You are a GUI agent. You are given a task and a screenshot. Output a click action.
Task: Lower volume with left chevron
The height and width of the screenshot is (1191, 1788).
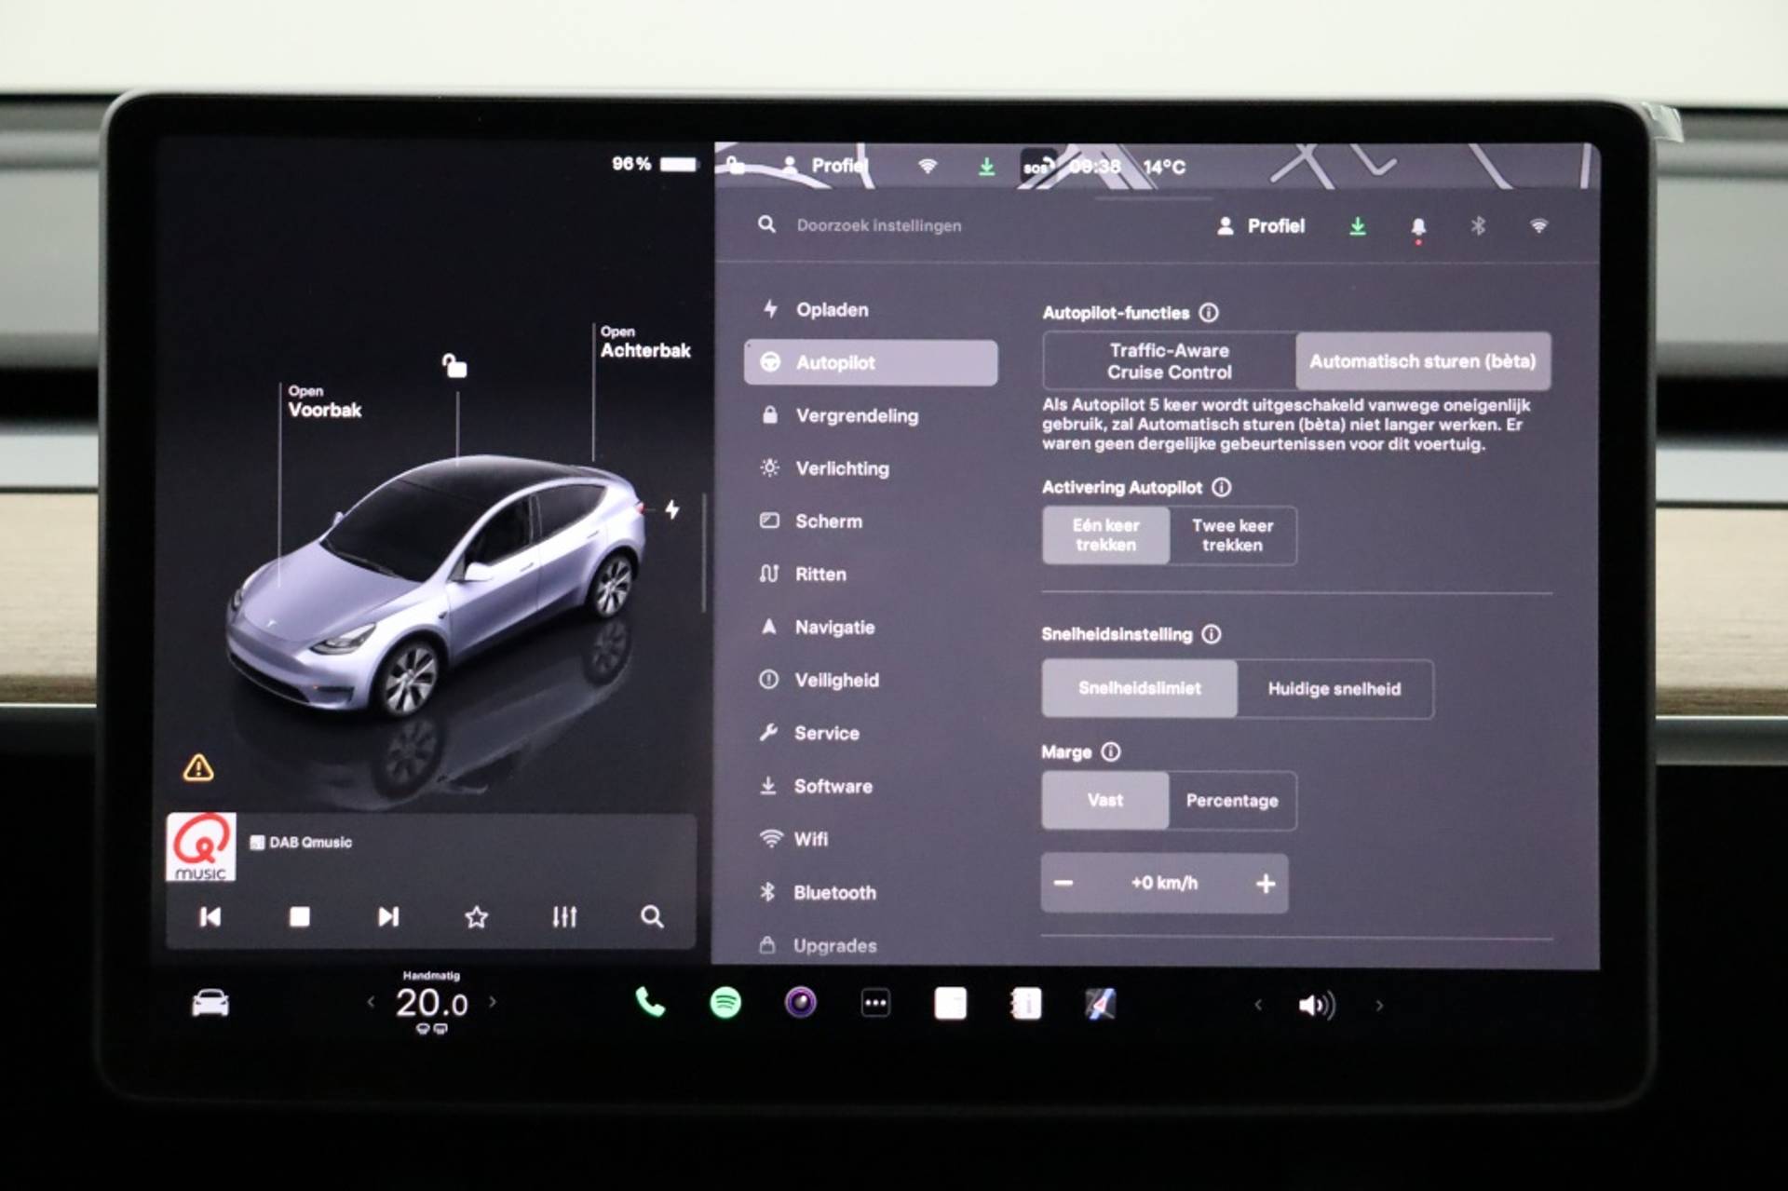(x=1258, y=1005)
